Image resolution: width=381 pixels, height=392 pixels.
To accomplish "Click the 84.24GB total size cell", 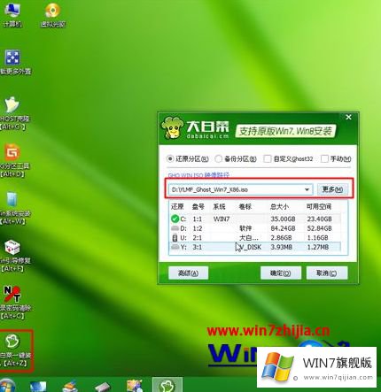I will coord(283,228).
